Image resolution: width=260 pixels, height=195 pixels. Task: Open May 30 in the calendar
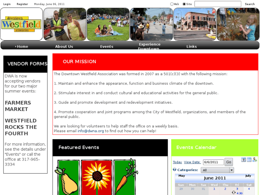click(192, 189)
